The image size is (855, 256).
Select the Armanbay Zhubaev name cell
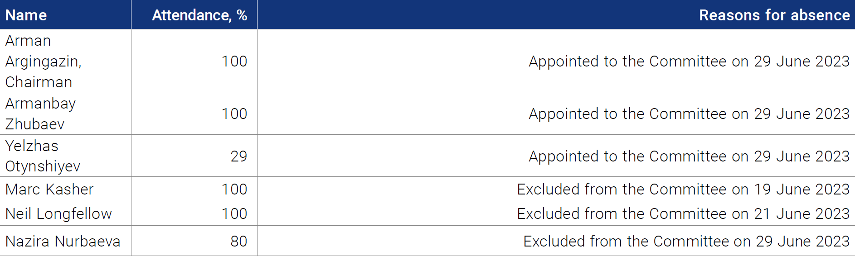click(65, 114)
